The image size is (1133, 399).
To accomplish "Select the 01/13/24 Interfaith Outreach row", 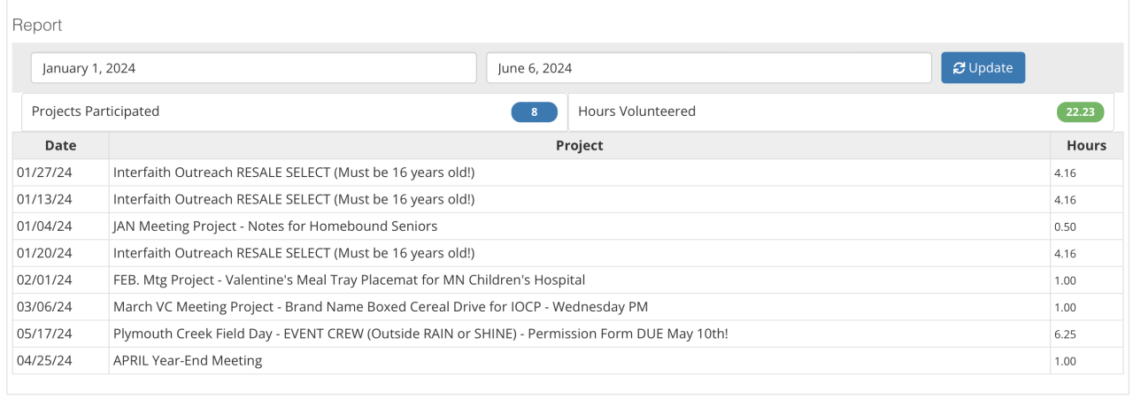I will click(300, 200).
